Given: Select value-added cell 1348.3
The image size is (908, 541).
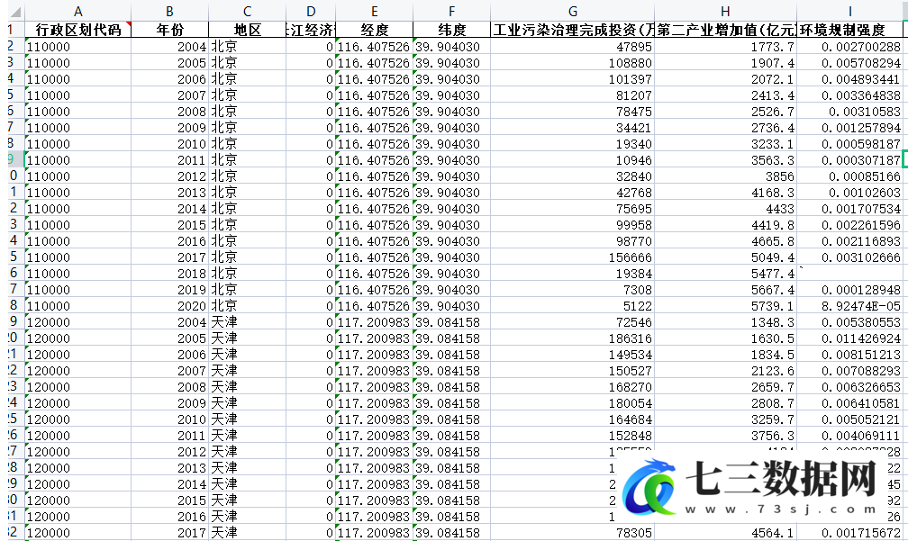Looking at the screenshot, I should (x=726, y=322).
